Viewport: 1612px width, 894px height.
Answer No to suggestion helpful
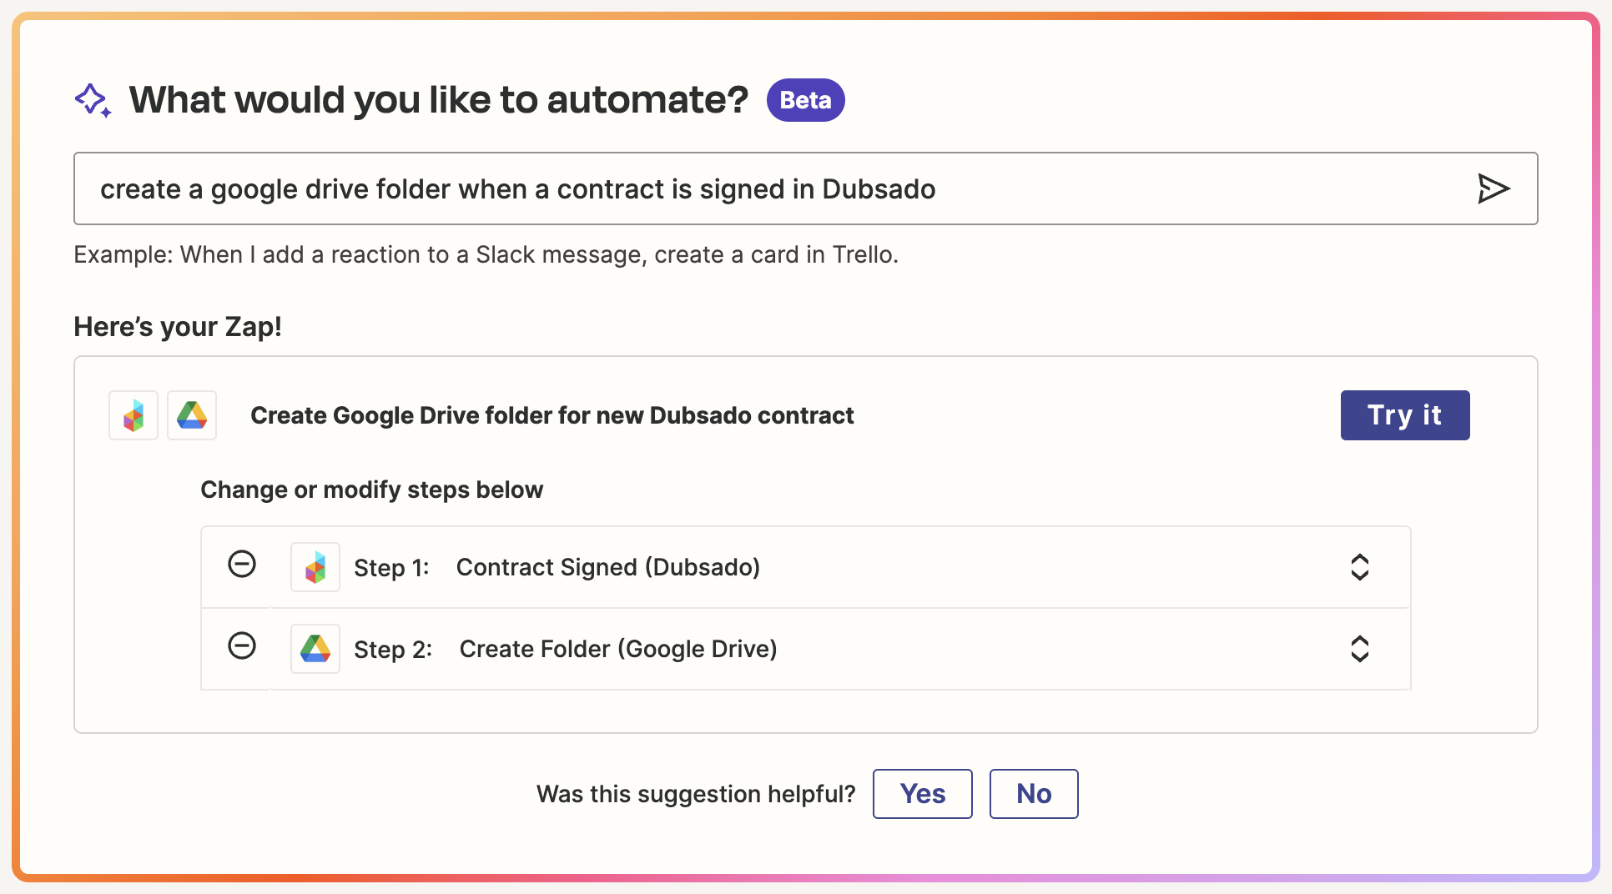click(x=1034, y=794)
